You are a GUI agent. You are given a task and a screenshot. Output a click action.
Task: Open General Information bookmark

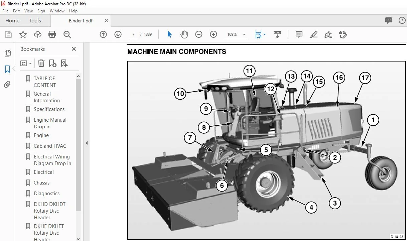click(x=47, y=97)
